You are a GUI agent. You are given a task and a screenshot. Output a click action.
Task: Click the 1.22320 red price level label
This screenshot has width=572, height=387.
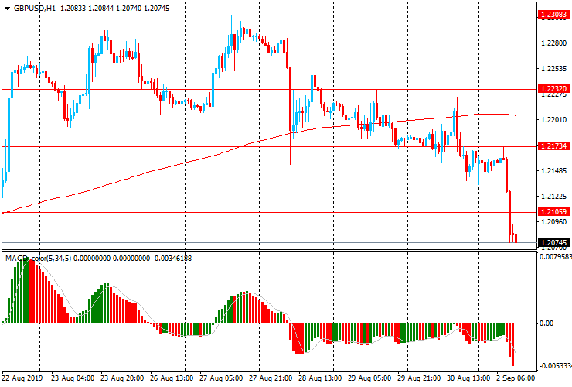pyautogui.click(x=553, y=89)
